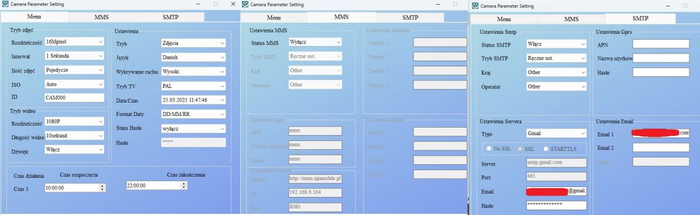Click sender Email field ending @gmail.
Screen dimensions: 700x215
[x=556, y=191]
